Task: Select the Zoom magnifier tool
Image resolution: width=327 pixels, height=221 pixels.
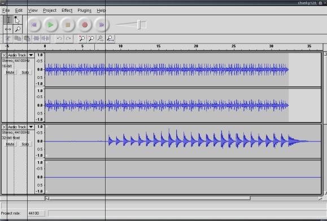Action: 18,29
